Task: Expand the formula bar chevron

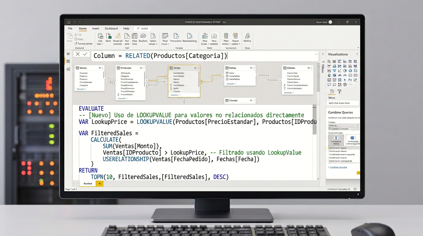Action: (316, 54)
